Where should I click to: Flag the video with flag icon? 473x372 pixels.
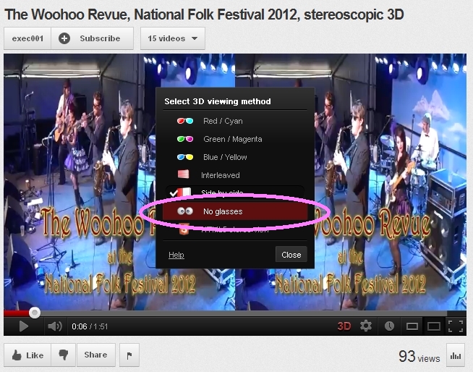tap(129, 355)
